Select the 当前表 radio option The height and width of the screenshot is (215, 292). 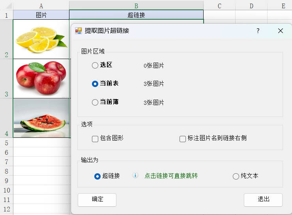(95, 84)
